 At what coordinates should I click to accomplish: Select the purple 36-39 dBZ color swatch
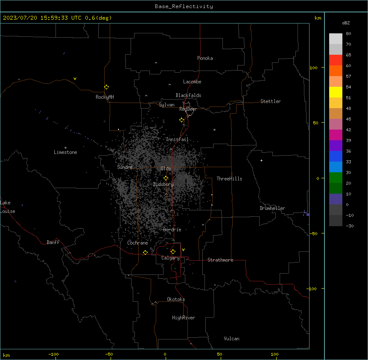[x=336, y=145]
